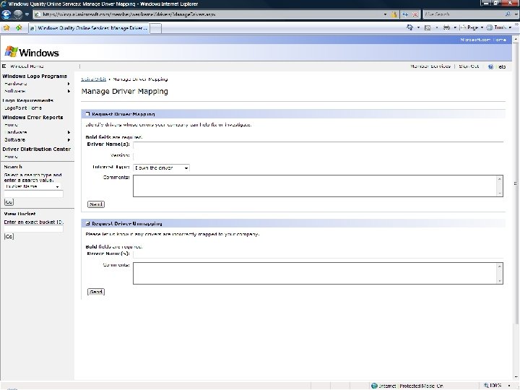
Task: Click the Sign Out link
Action: click(x=469, y=66)
